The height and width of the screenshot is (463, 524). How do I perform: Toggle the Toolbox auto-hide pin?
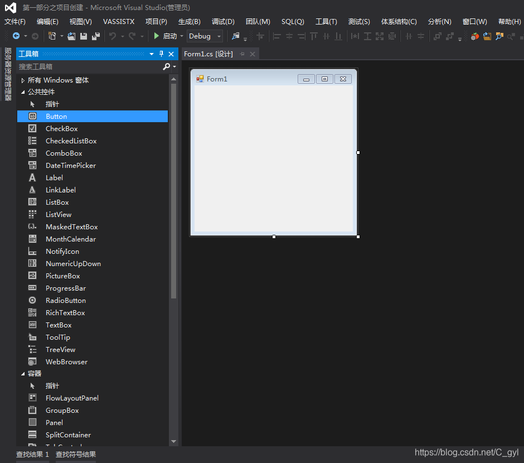point(162,54)
